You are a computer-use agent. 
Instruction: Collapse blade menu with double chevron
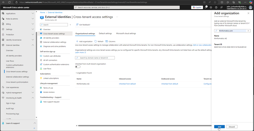(x=70, y=25)
